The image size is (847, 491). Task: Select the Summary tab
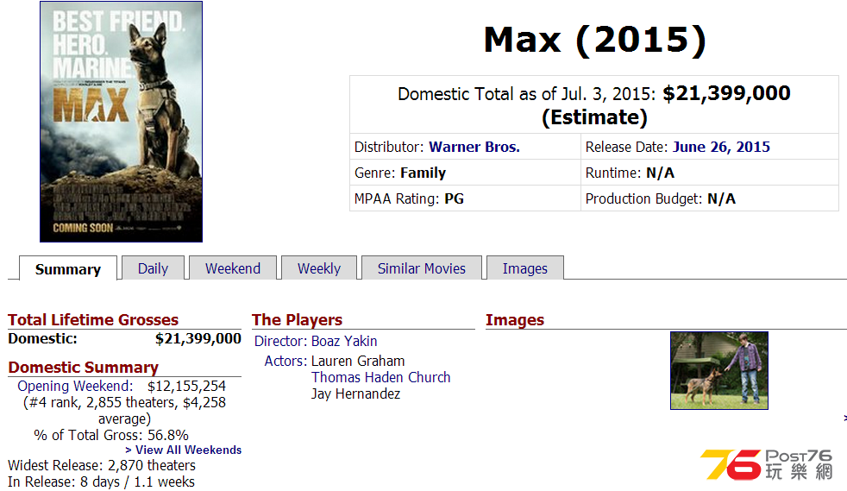[x=68, y=268]
